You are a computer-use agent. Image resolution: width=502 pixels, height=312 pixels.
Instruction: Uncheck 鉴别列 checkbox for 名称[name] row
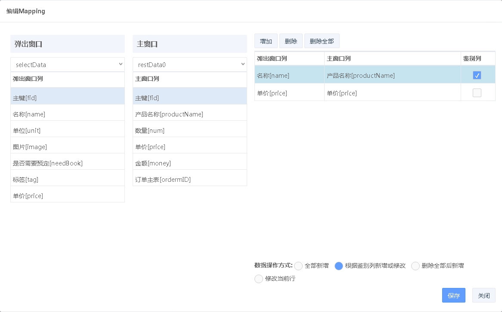pos(477,76)
